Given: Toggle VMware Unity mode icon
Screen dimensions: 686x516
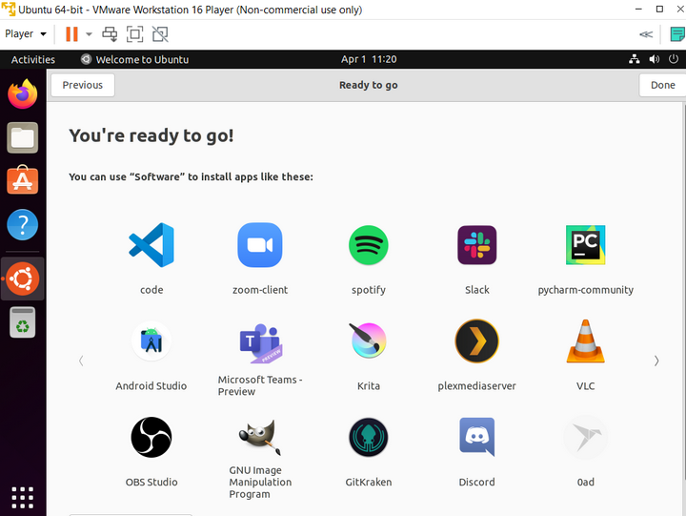Looking at the screenshot, I should point(160,33).
